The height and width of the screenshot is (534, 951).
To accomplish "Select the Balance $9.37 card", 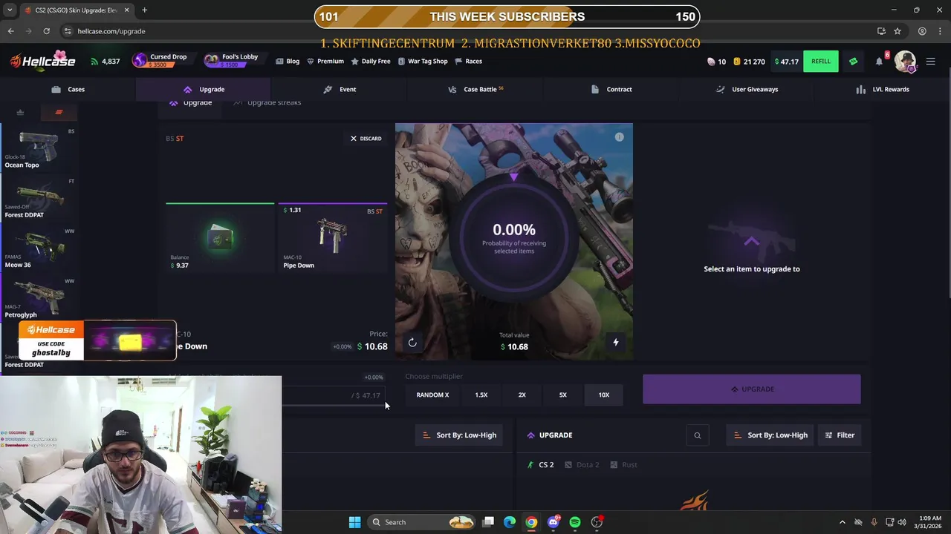I will 220,237.
